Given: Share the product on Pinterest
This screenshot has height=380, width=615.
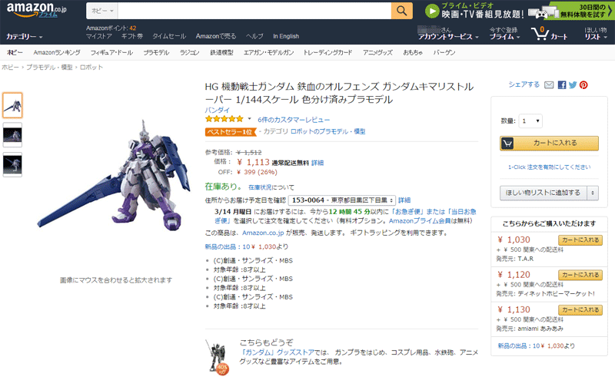Looking at the screenshot, I should click(583, 85).
